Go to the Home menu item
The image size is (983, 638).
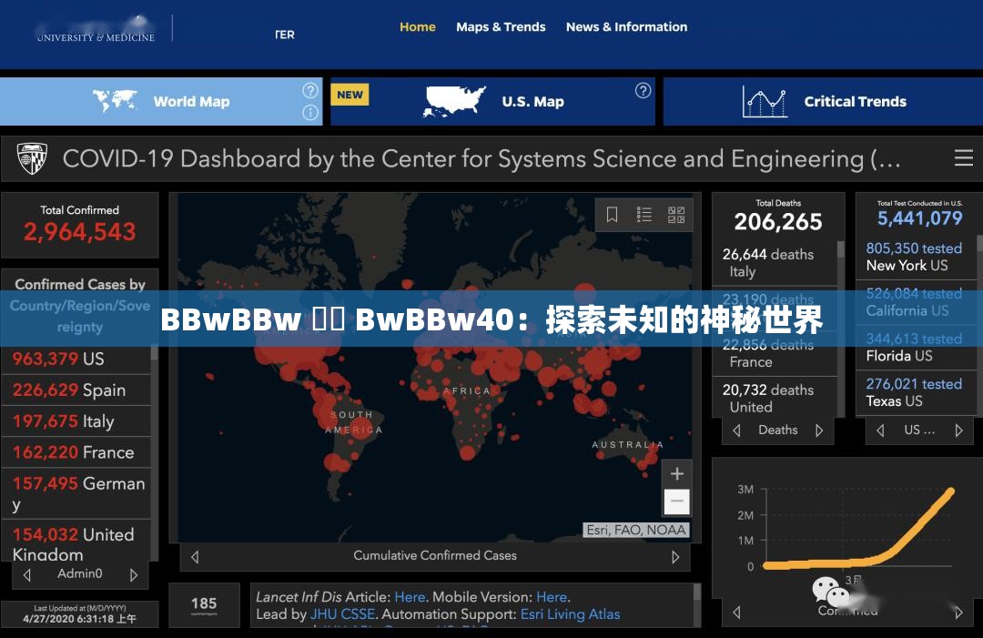pos(418,27)
